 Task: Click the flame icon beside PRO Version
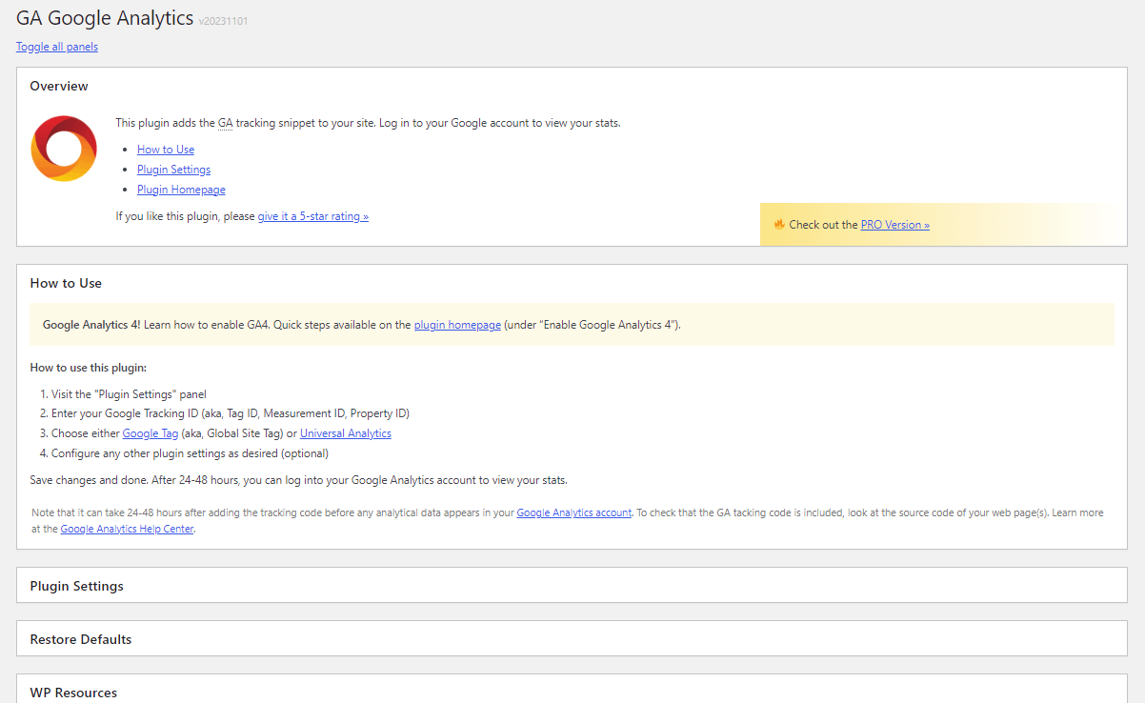click(779, 225)
